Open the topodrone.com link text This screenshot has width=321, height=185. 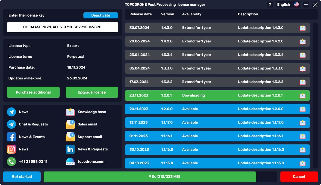(x=91, y=162)
